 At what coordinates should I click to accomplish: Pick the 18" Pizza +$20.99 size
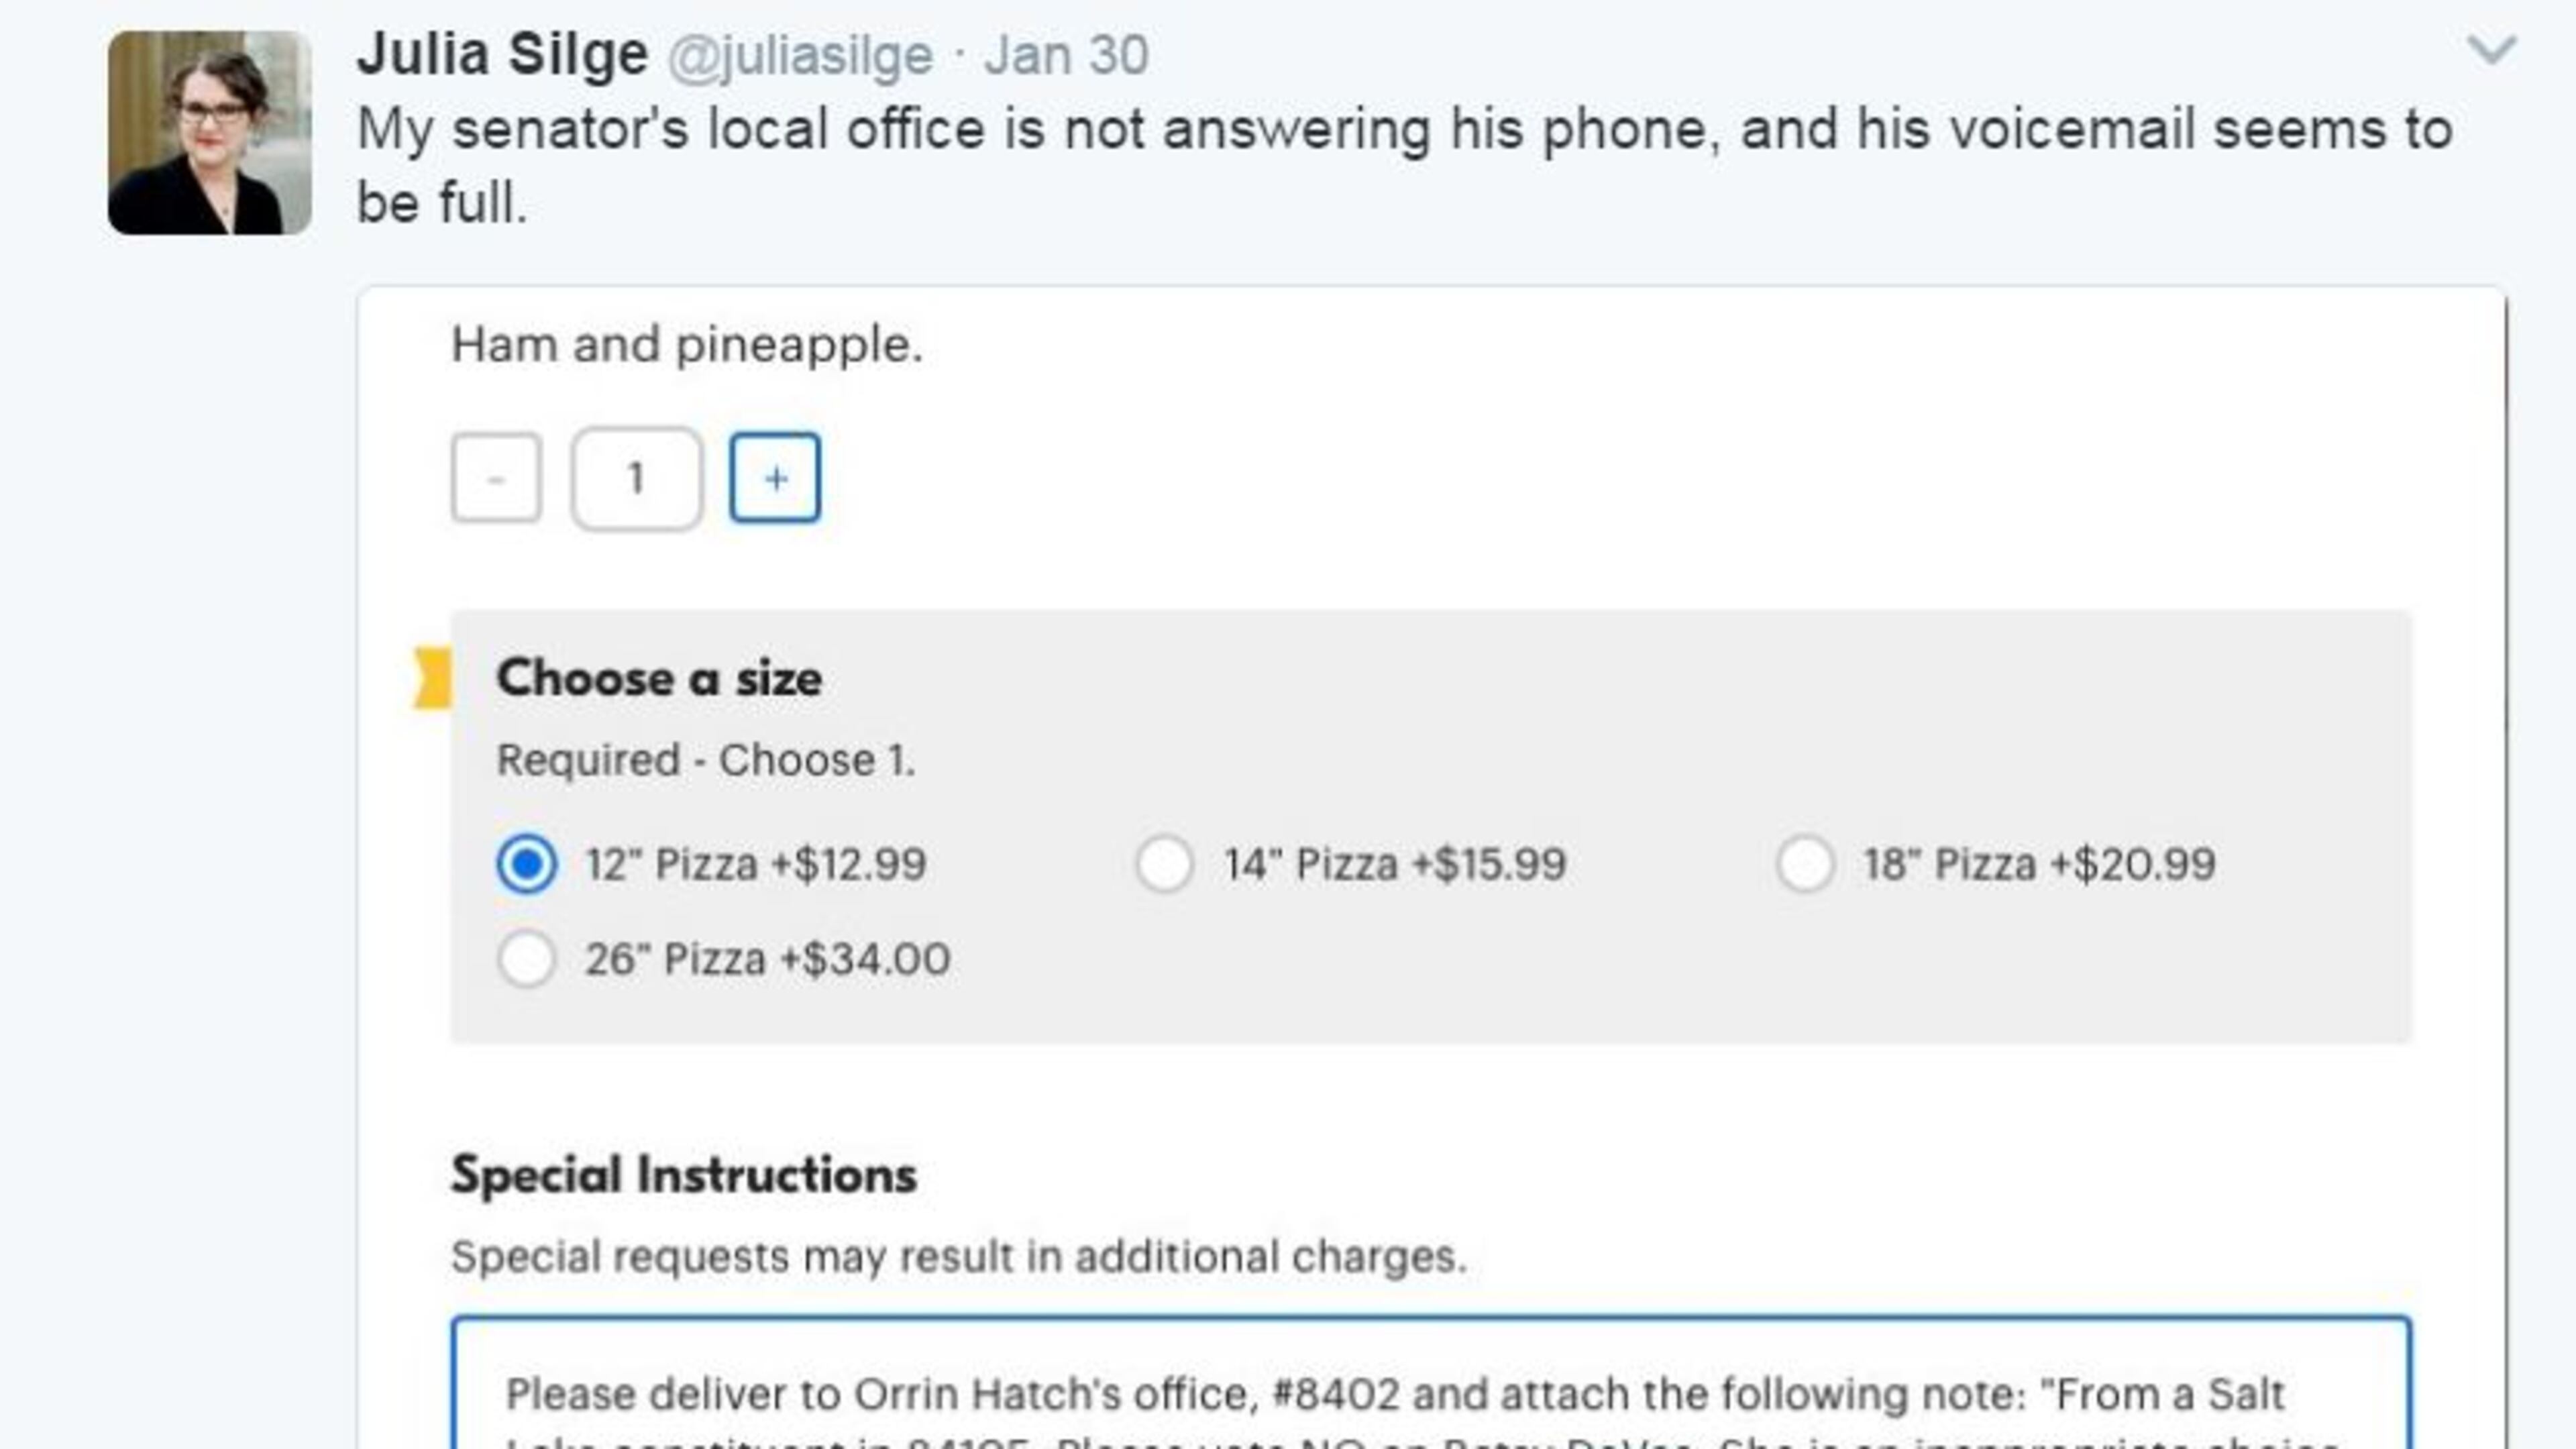click(1805, 864)
